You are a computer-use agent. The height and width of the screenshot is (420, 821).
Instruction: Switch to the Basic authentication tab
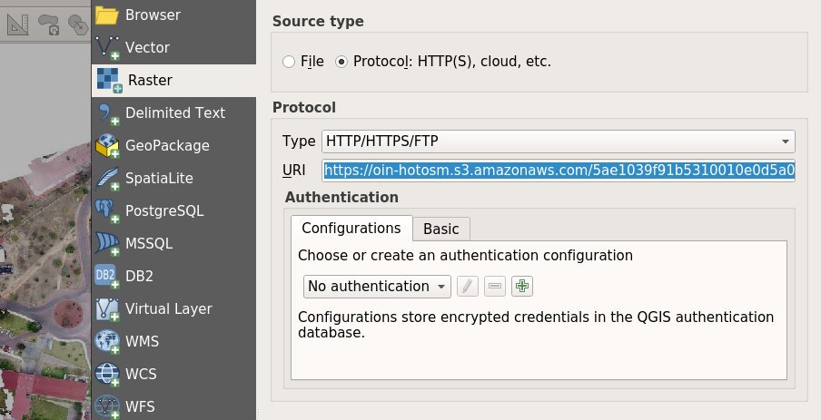pyautogui.click(x=440, y=230)
